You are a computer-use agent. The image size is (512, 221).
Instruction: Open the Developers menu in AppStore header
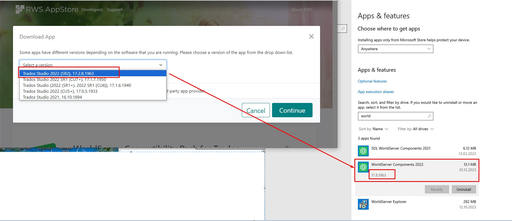92,9
